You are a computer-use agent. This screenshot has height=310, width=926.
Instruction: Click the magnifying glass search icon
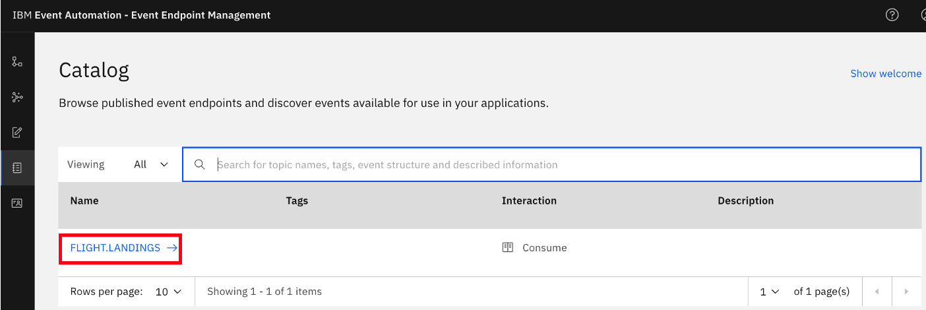pyautogui.click(x=200, y=164)
